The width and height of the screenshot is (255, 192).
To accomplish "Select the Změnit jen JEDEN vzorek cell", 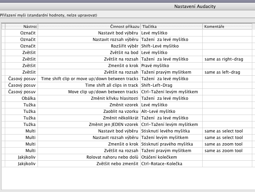I will [x=89, y=125].
